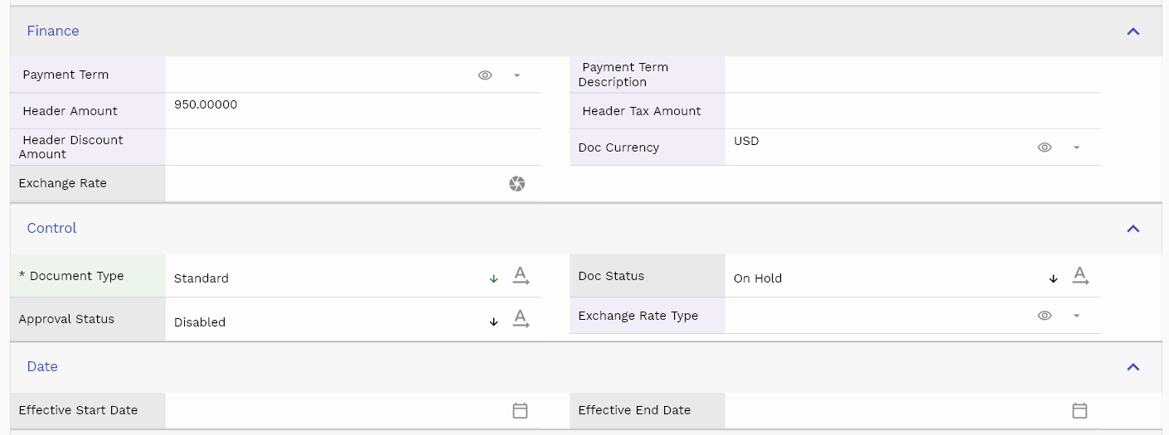Image resolution: width=1169 pixels, height=435 pixels.
Task: Open the Effective Start Date calendar picker
Action: [x=520, y=410]
